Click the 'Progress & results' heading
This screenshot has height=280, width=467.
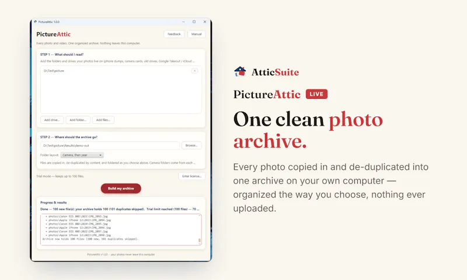coord(54,202)
